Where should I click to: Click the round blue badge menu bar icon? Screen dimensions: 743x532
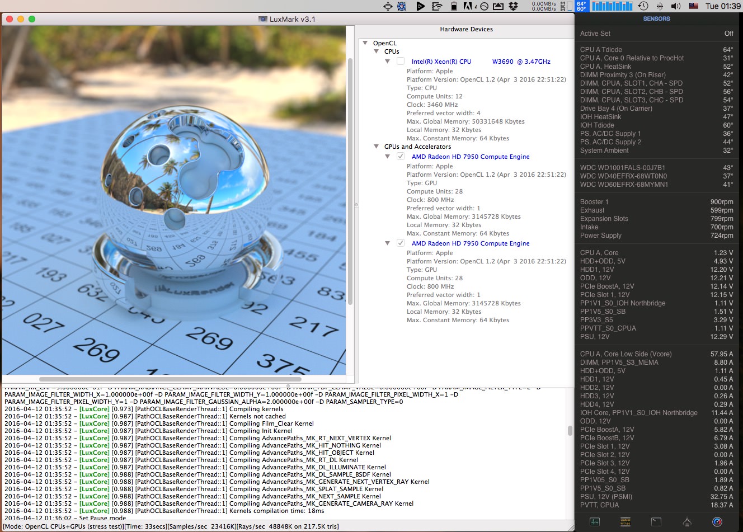(x=402, y=6)
